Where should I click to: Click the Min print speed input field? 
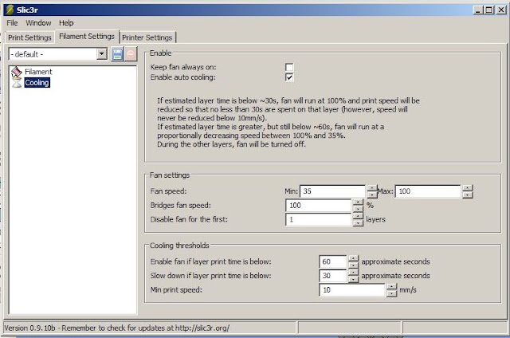coord(352,290)
